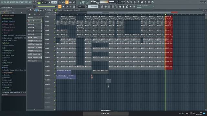Select the Track 5 label
This screenshot has width=207, height=116.
point(47,35)
